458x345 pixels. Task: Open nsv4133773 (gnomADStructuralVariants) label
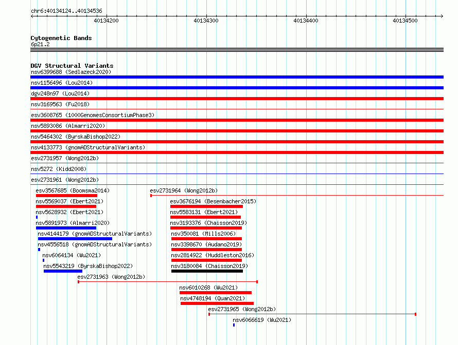point(88,147)
